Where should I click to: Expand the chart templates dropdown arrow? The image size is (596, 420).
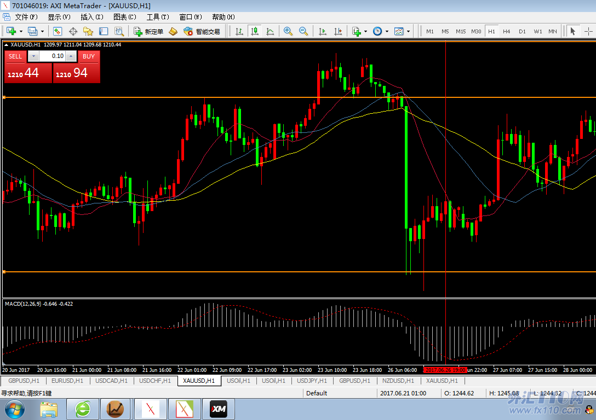[408, 32]
